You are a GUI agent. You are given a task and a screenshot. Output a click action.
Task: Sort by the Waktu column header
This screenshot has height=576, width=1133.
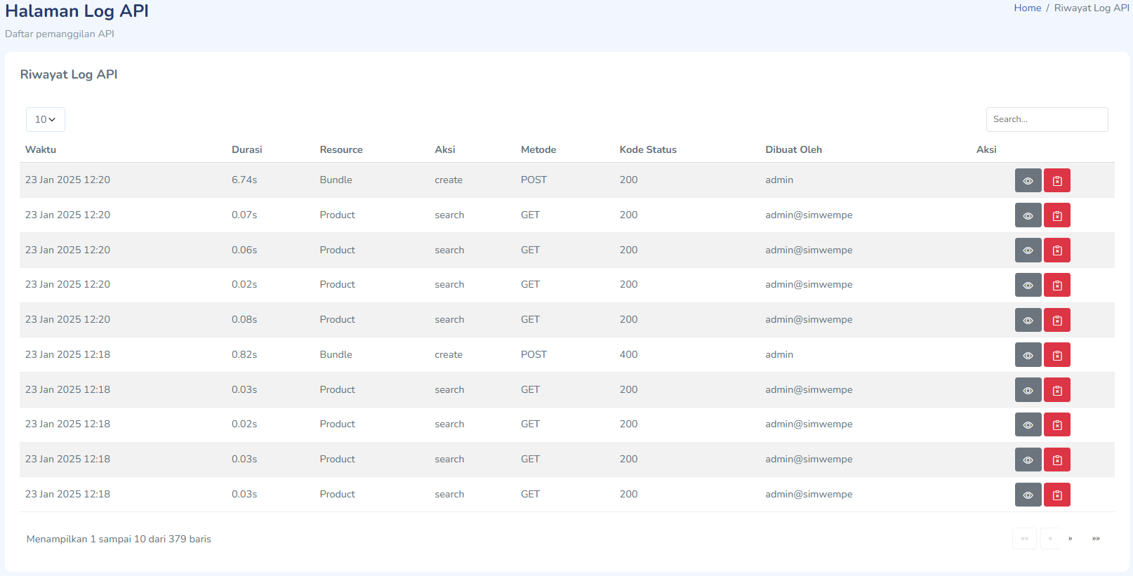pos(41,149)
